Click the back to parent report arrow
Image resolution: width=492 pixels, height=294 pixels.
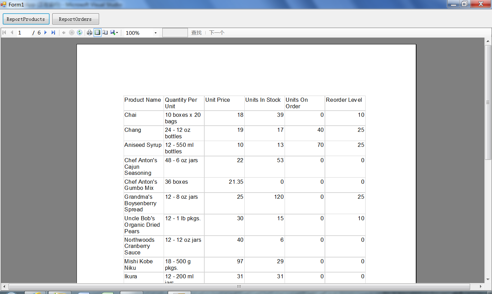(x=64, y=32)
